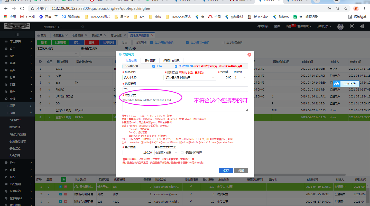Toggle 显示历史报价 checkbox

point(223,42)
